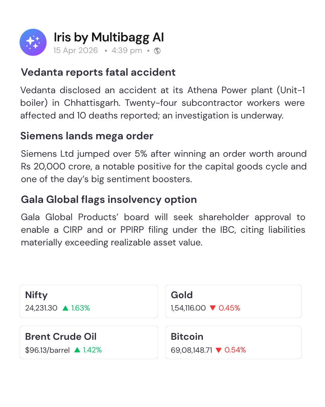Select the Bitcoin market card

(233, 342)
